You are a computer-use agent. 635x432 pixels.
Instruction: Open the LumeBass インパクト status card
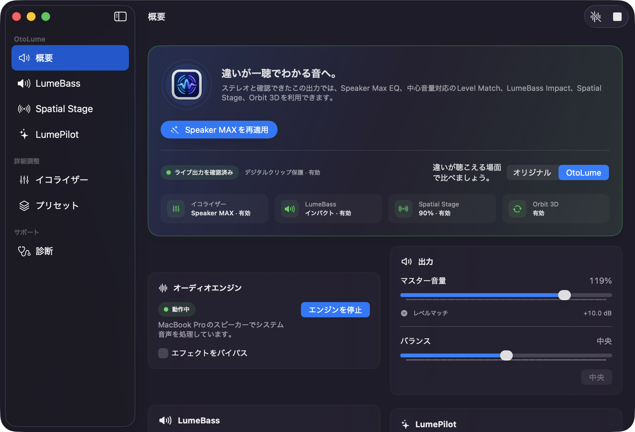click(328, 209)
